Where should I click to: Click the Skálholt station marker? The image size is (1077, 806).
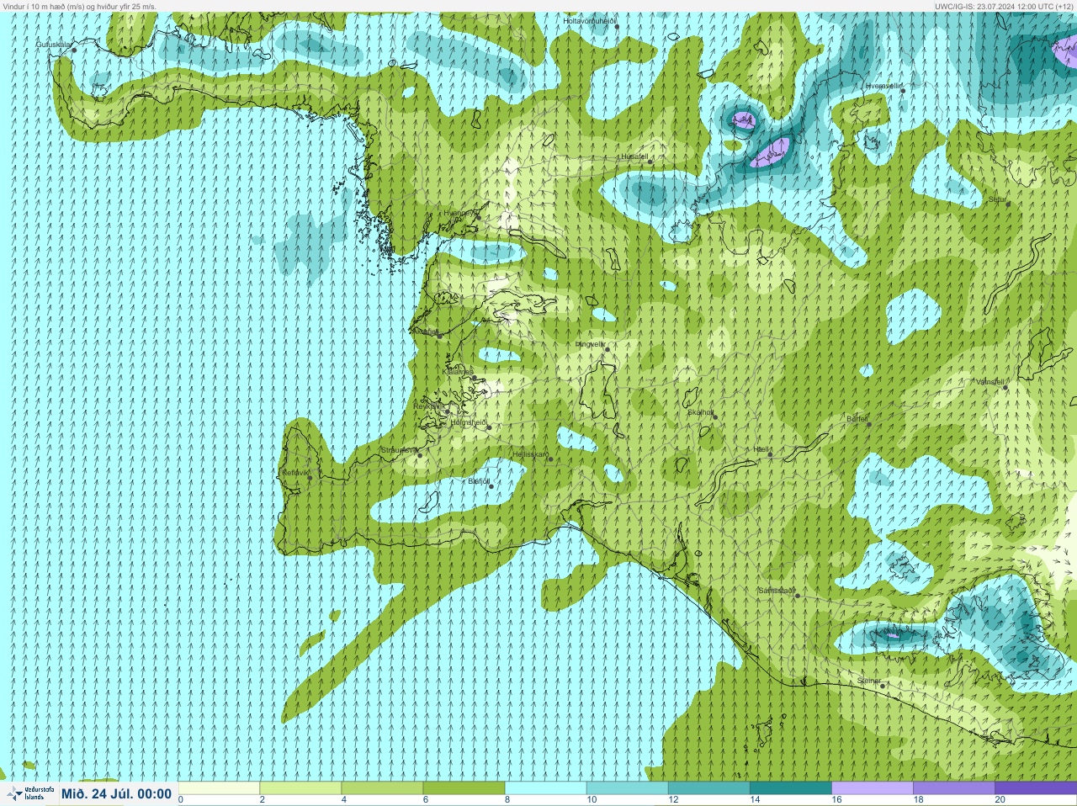715,416
